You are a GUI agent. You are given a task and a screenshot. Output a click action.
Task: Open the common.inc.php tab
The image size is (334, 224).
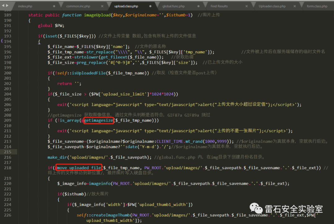point(78,6)
